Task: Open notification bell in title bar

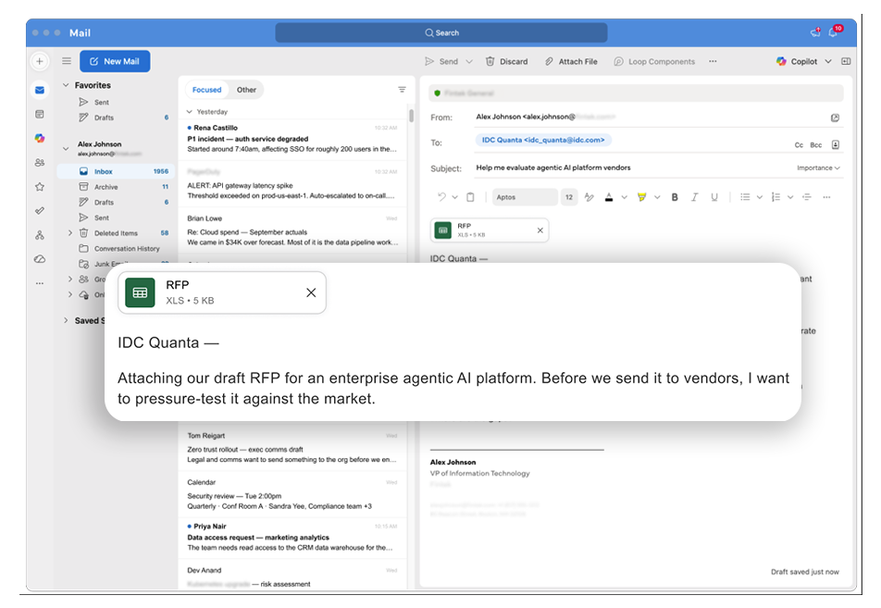Action: coord(834,32)
